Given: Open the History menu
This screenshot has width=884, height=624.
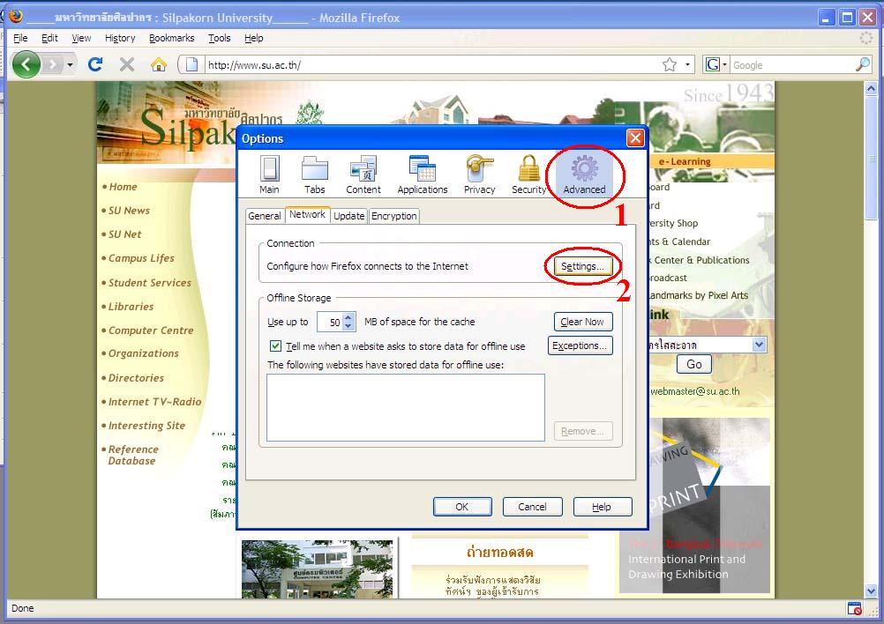Looking at the screenshot, I should pos(120,38).
